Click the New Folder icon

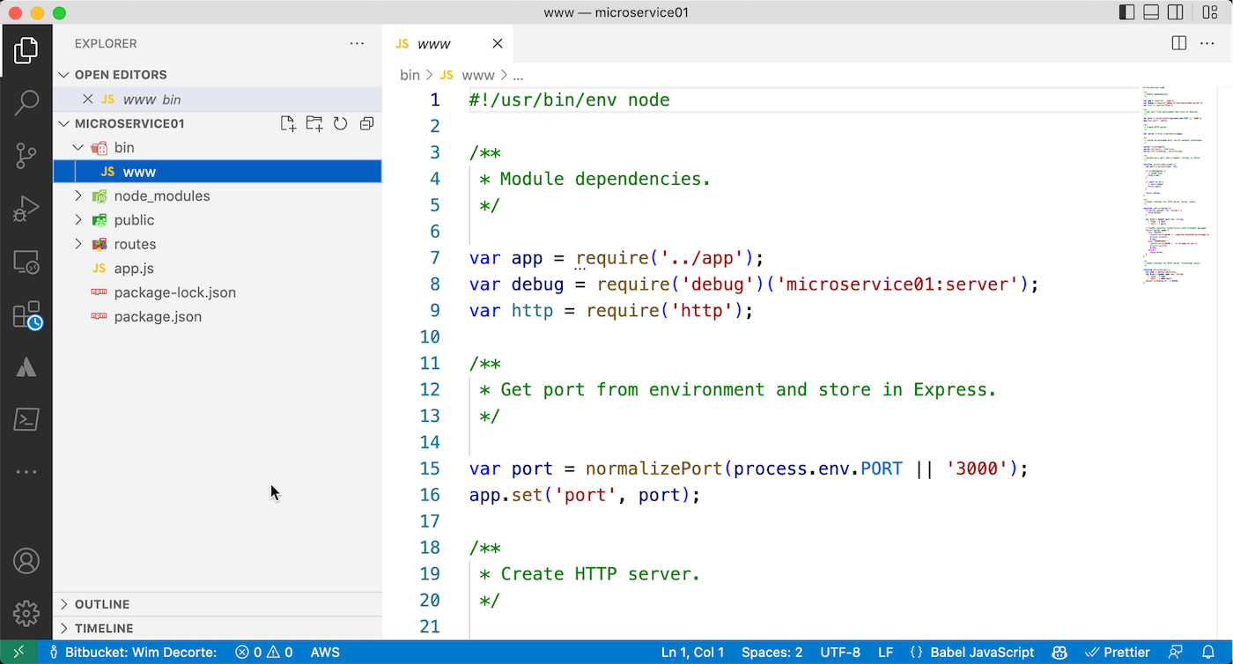pyautogui.click(x=314, y=124)
